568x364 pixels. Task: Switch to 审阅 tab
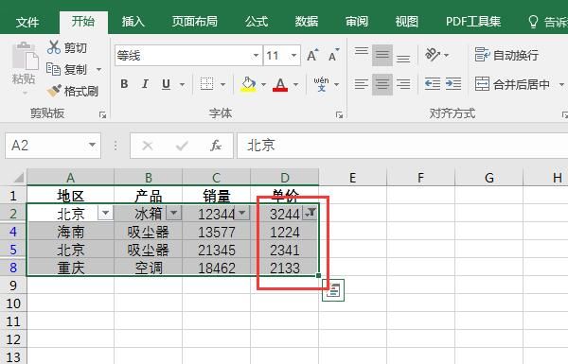coord(357,22)
